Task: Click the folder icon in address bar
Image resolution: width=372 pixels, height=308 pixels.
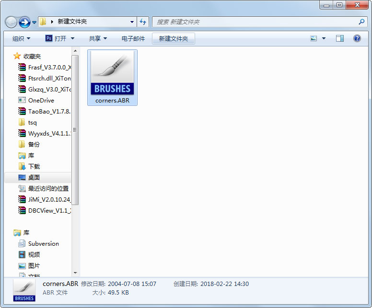Action: pos(43,22)
